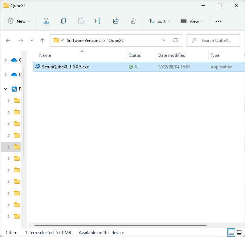
Task: Expand address bar history dropdown
Action: (164, 41)
